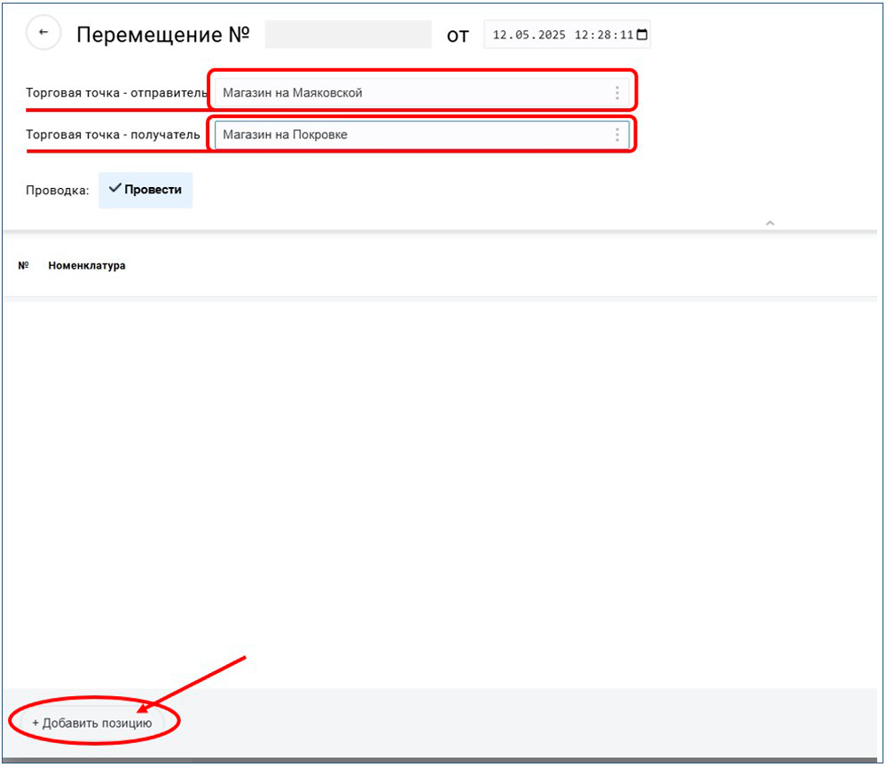Viewport: 887px width, 767px height.
Task: Click three-dot icon in receiver store field
Action: tap(617, 135)
